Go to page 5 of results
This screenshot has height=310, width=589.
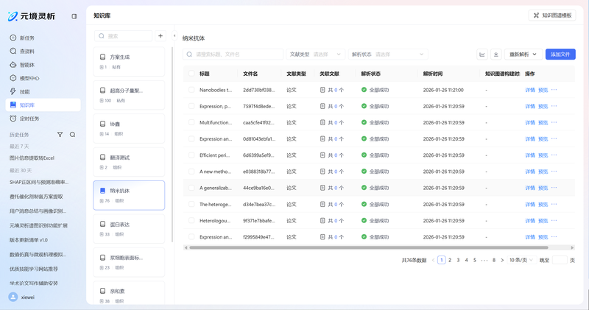click(474, 260)
